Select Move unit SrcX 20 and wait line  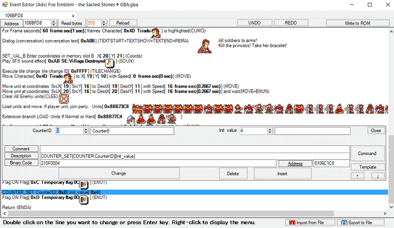click(136, 91)
